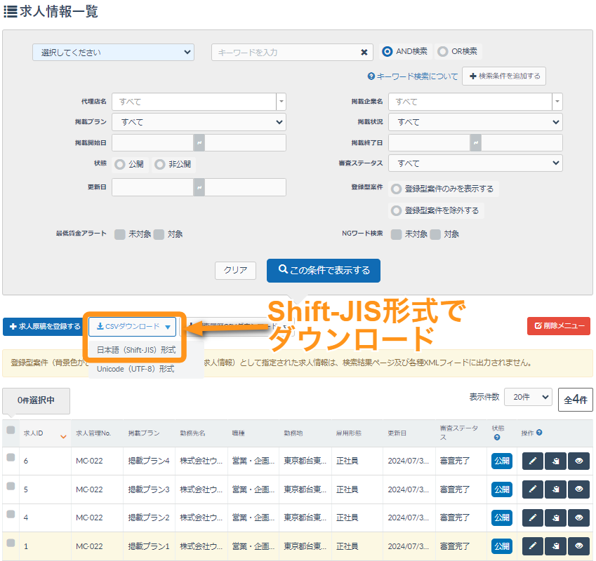
Task: Select 登録型案件を除外する option
Action: tap(396, 210)
